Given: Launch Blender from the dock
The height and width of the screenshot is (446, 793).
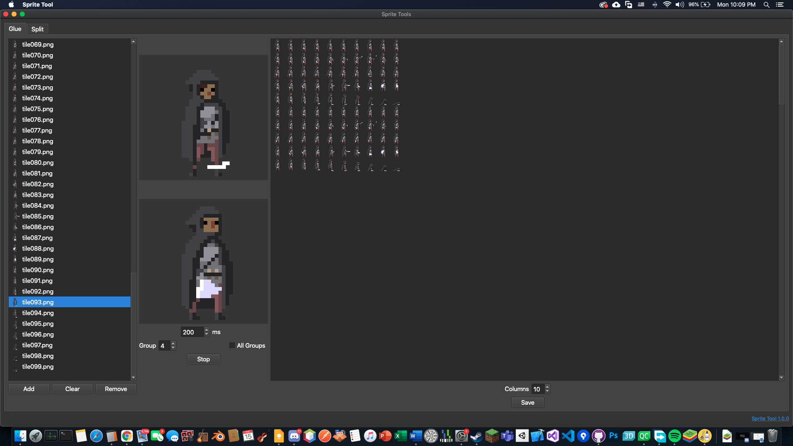Looking at the screenshot, I should 218,436.
